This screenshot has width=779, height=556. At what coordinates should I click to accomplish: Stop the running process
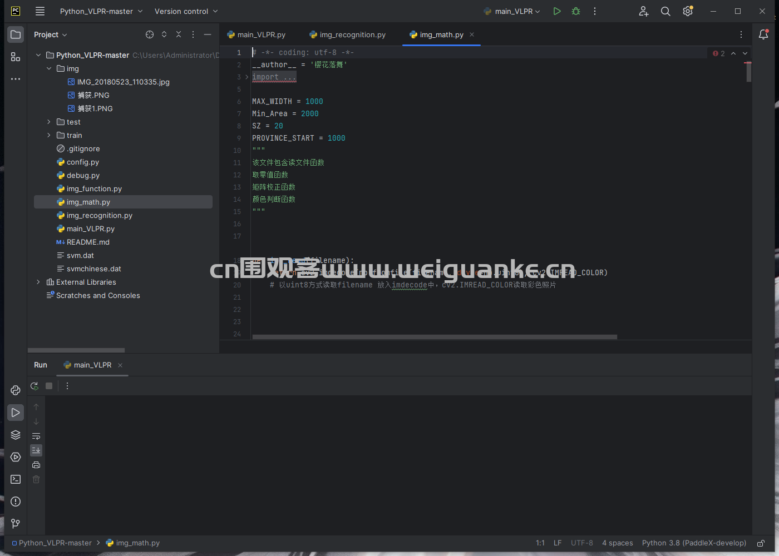tap(49, 386)
